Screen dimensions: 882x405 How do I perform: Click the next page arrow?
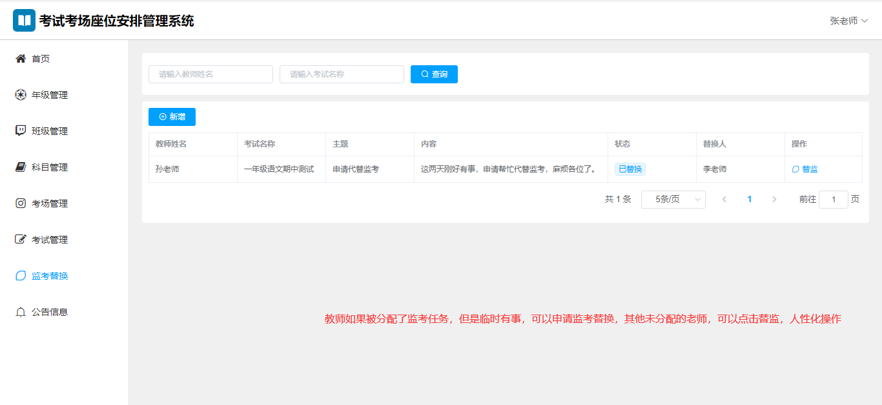point(774,200)
